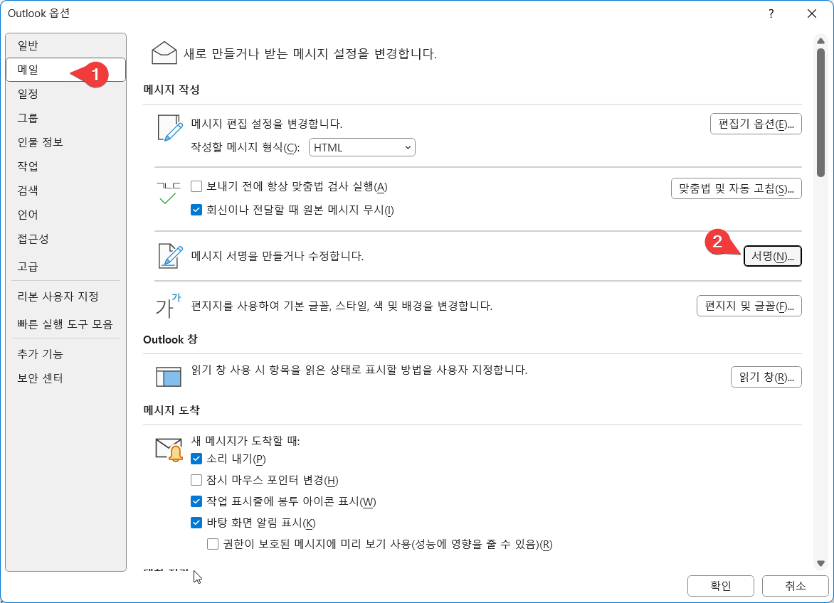
Task: Click the scrollbar down arrow
Action: pos(820,563)
